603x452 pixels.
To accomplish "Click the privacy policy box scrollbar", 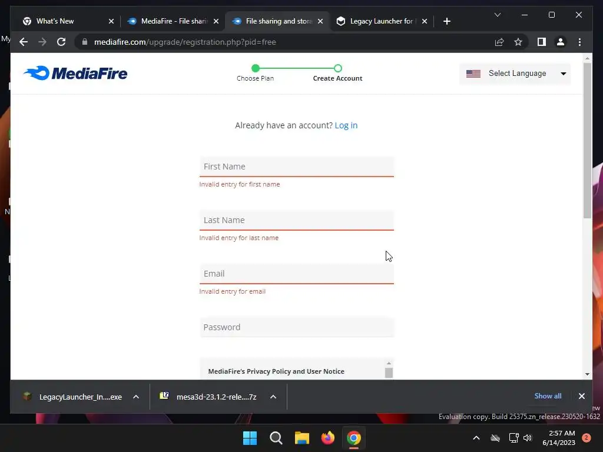I will click(x=389, y=372).
